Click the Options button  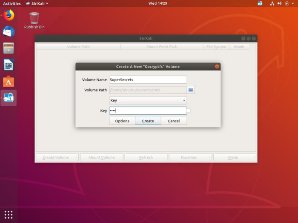[x=122, y=121]
